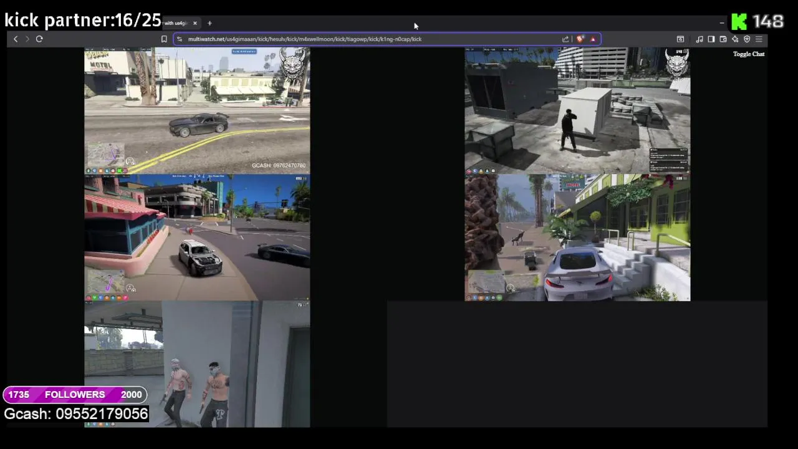Open Brave Rewards triangle icon
This screenshot has width=798, height=449.
coord(593,39)
